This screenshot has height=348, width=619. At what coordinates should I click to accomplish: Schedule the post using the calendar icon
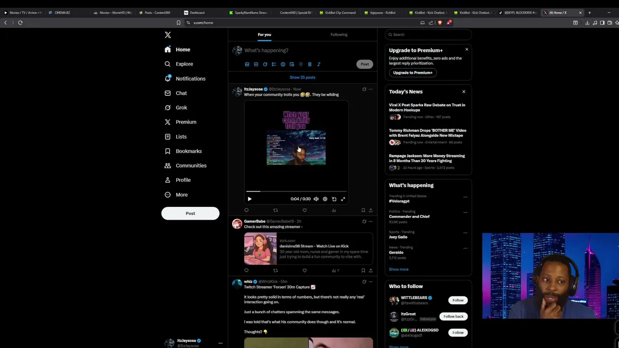(x=292, y=64)
